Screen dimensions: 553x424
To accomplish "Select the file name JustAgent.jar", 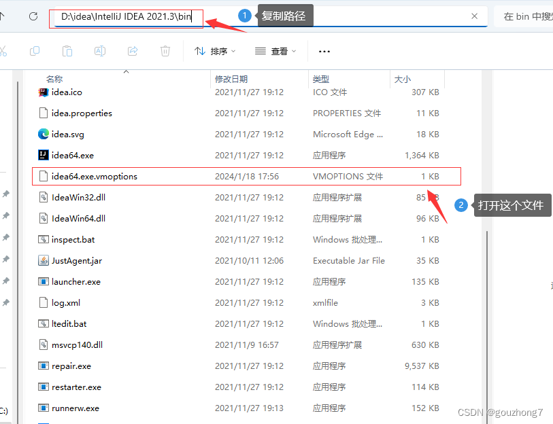I will point(77,261).
